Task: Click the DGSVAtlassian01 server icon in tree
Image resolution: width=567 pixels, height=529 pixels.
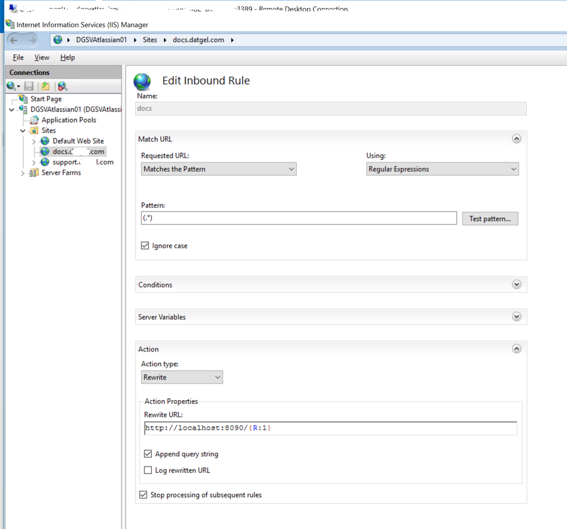Action: (x=23, y=109)
